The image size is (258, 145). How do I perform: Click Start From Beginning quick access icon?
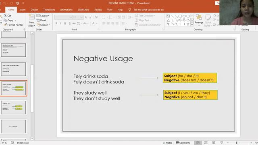[17, 3]
